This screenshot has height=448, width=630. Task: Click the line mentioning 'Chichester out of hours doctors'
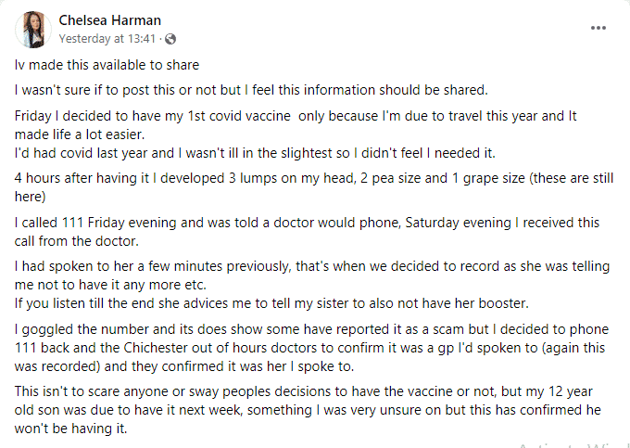[x=309, y=348]
